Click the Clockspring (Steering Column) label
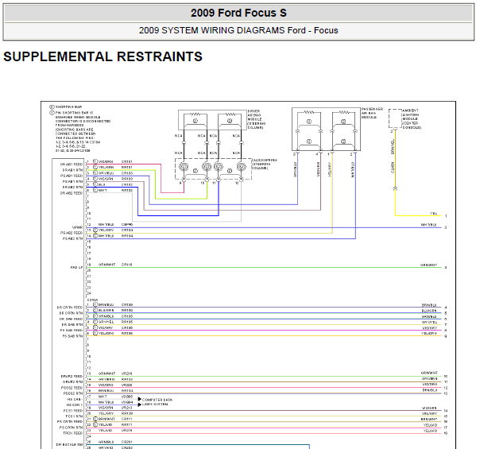The image size is (480, 449). point(265,164)
